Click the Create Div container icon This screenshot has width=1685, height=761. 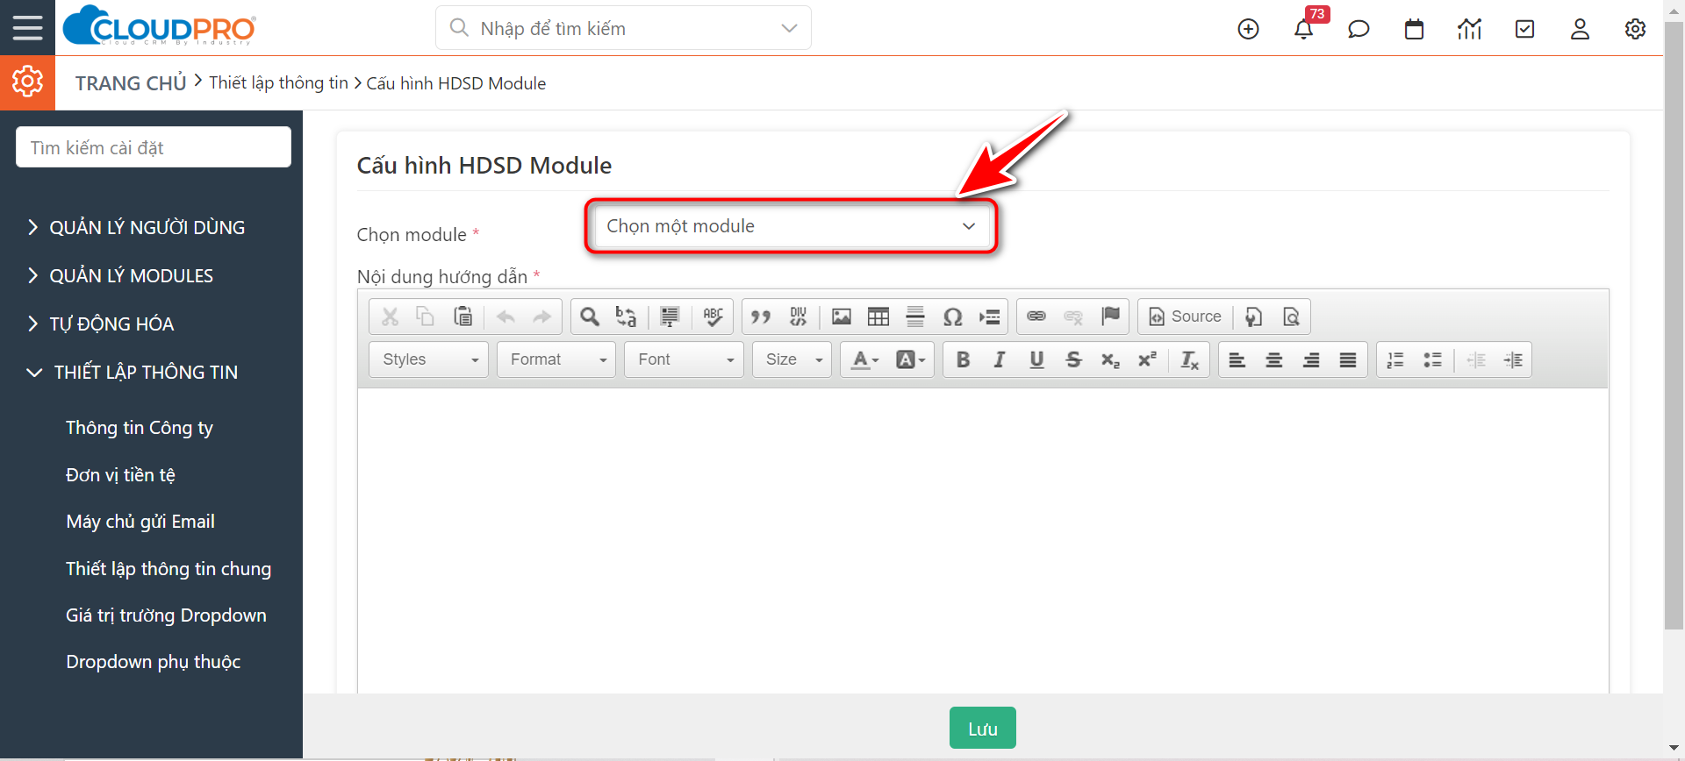[798, 316]
